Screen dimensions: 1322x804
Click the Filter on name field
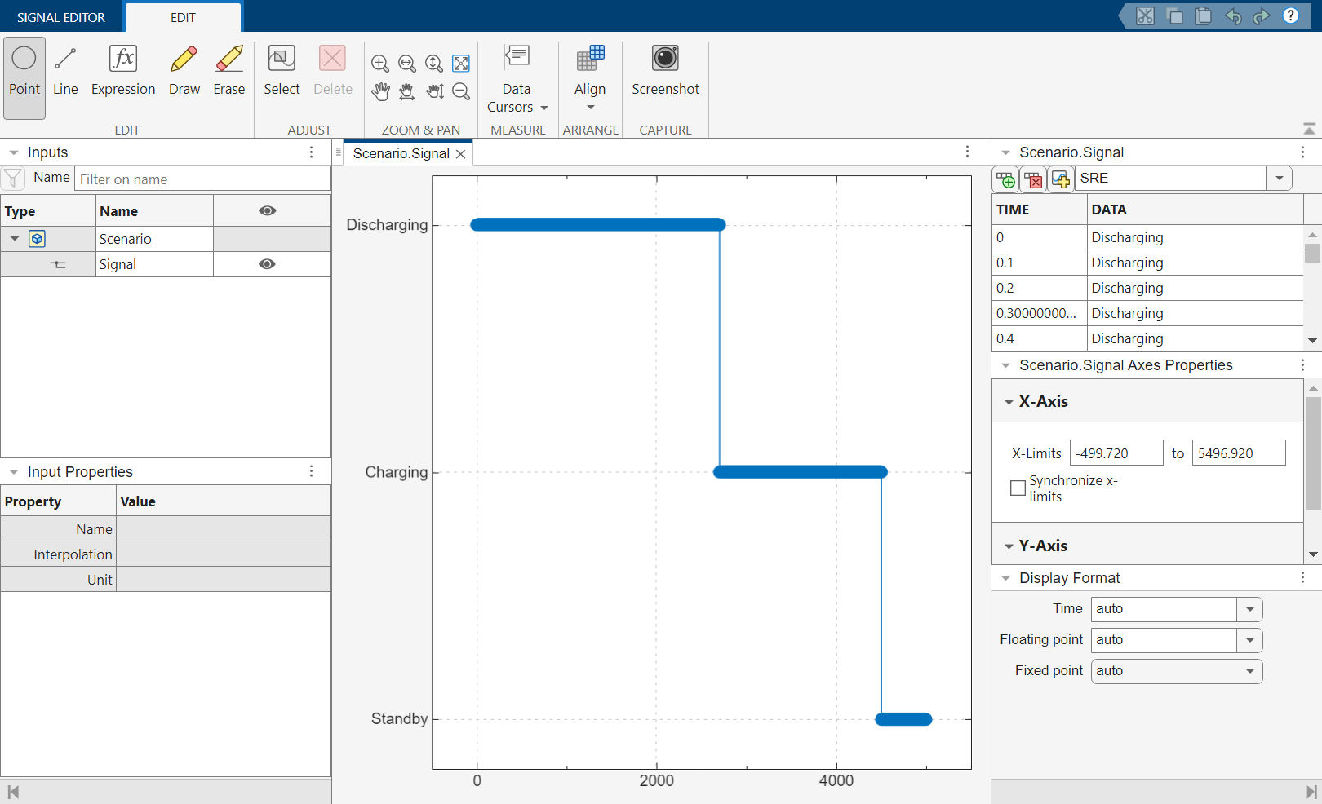pyautogui.click(x=202, y=179)
